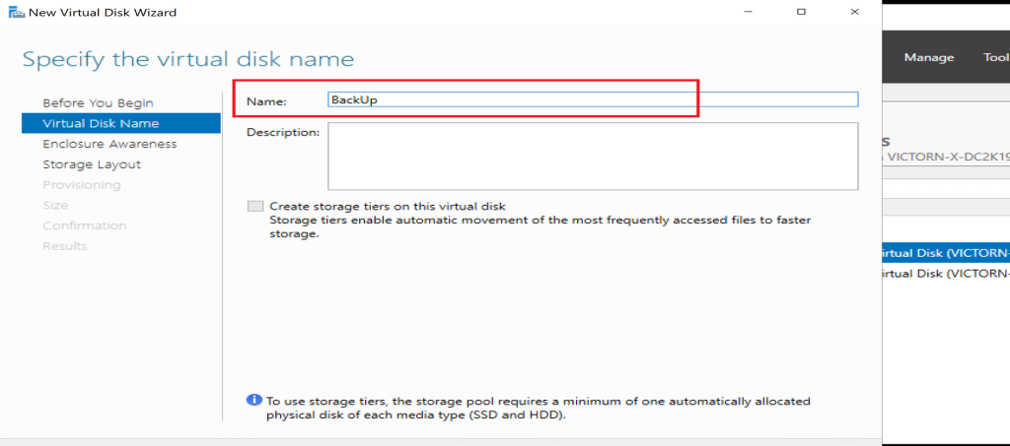Click the Name field containing BackUp
The image size is (1010, 446).
click(x=592, y=99)
